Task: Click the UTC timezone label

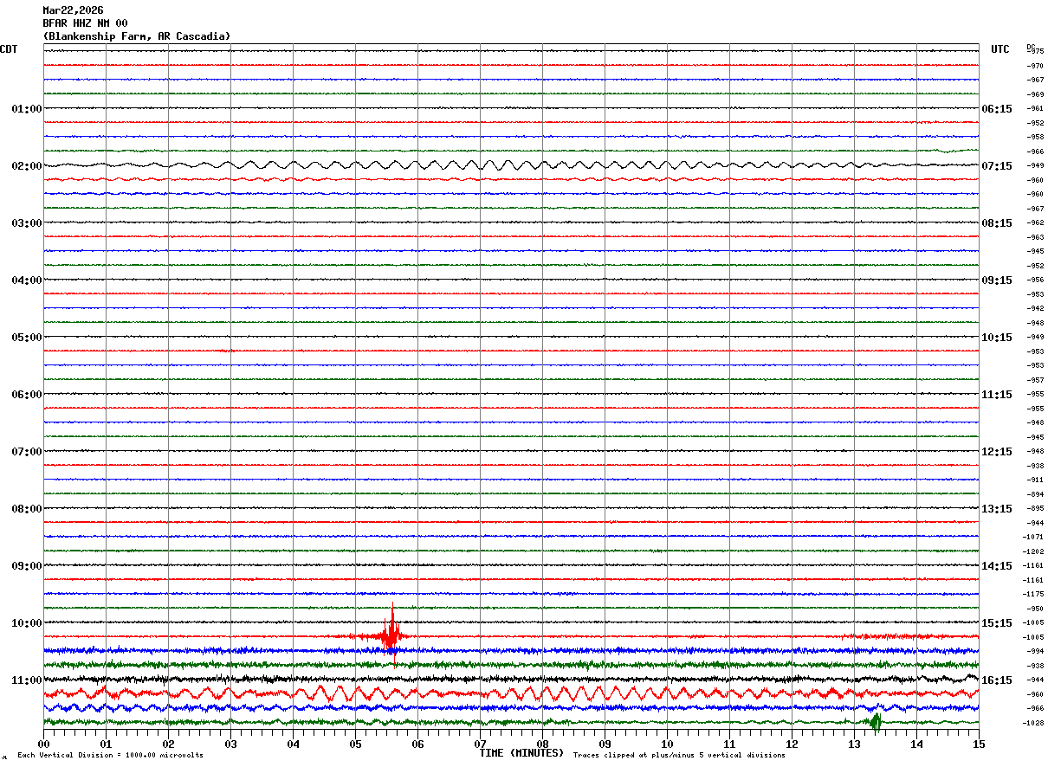Action: pyautogui.click(x=1000, y=49)
